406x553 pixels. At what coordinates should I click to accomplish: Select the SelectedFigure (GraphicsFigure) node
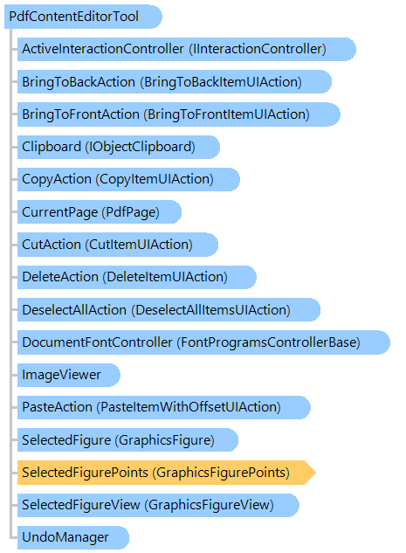tap(127, 439)
